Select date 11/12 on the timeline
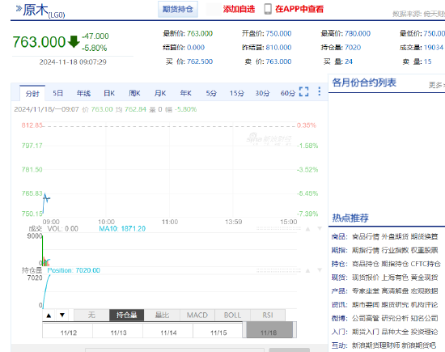The image size is (445, 352). [69, 333]
